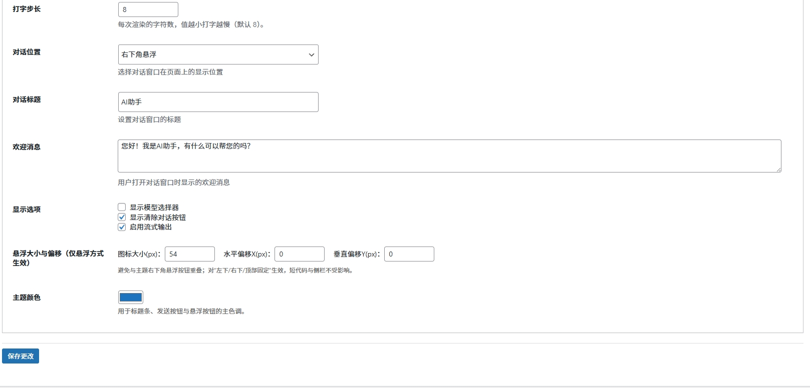This screenshot has height=388, width=810.
Task: Click the 打字步长 number input field
Action: [148, 9]
